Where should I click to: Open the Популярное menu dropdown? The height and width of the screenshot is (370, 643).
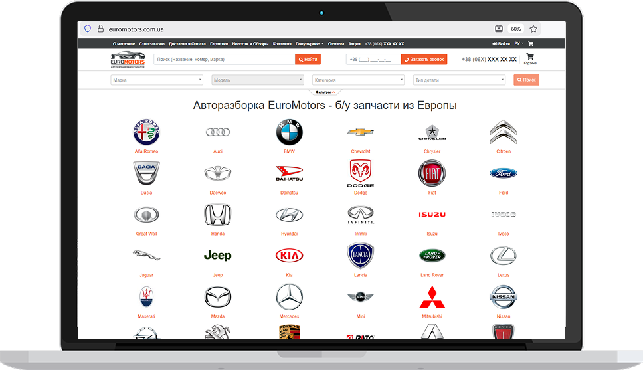tap(310, 43)
